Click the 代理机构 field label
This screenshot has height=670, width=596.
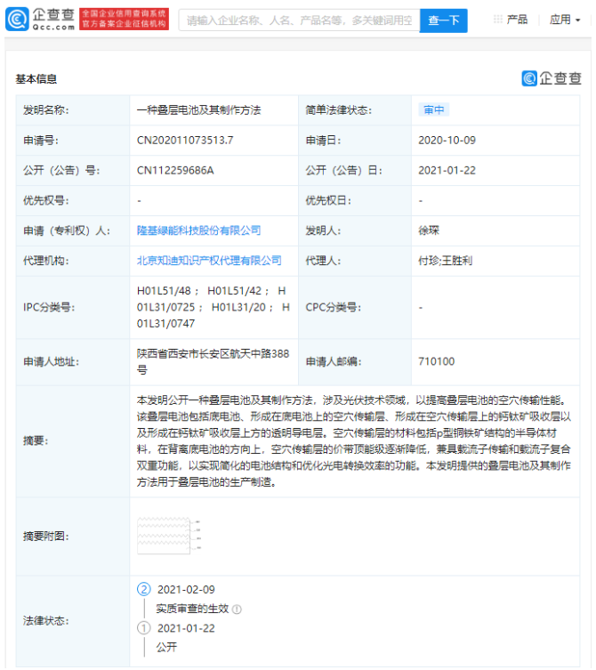(45, 261)
